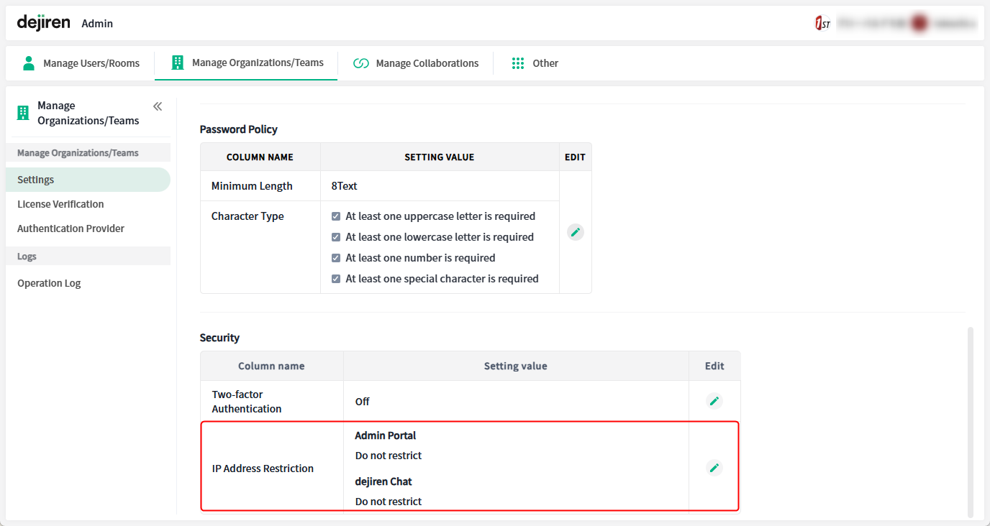Click 'Do not restrict' under Admin Portal
The width and height of the screenshot is (990, 526).
coord(389,456)
